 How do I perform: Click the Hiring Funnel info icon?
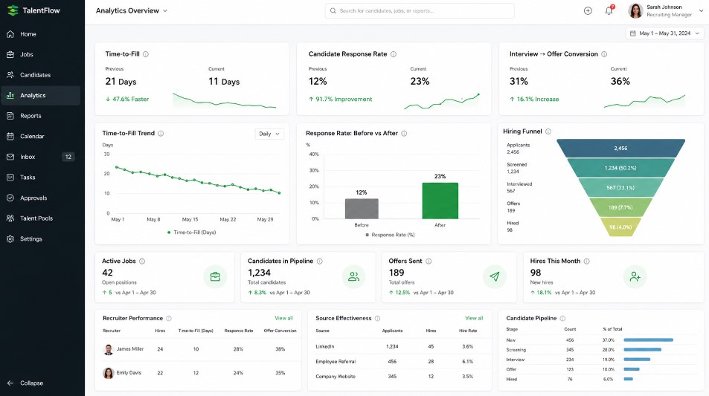(x=548, y=132)
